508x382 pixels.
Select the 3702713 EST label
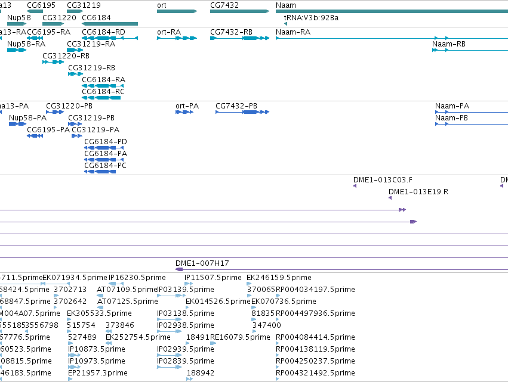(x=70, y=290)
